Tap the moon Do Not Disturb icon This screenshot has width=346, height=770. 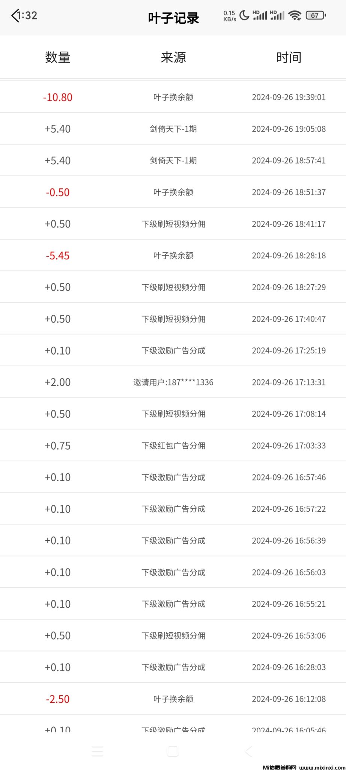(x=244, y=15)
